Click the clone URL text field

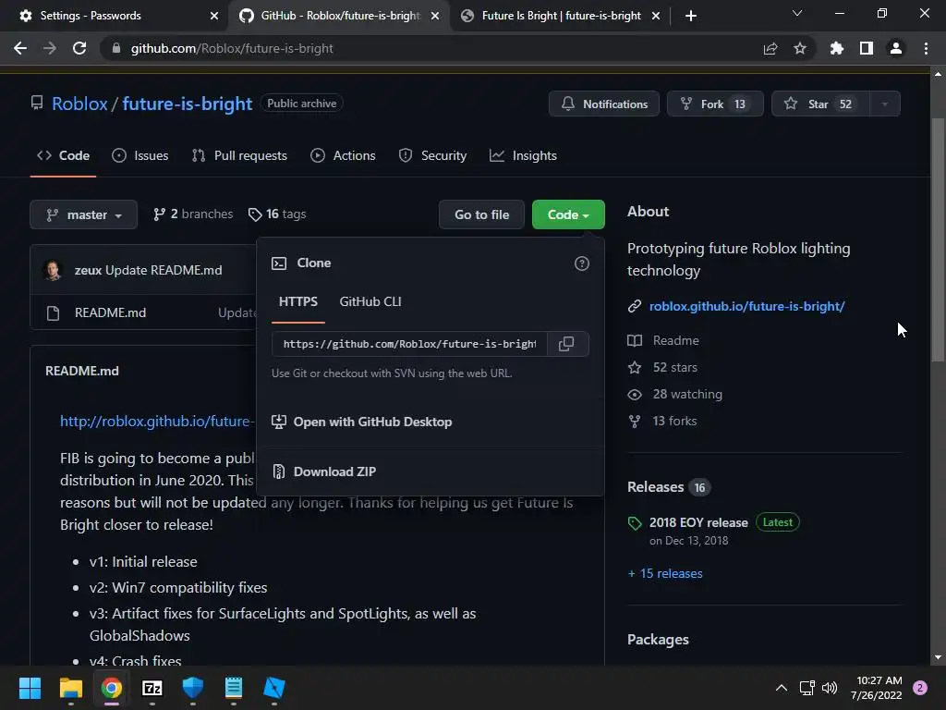click(x=409, y=344)
